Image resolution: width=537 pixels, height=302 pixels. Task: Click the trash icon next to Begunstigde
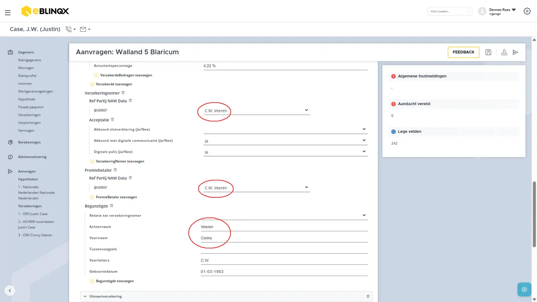(x=111, y=206)
